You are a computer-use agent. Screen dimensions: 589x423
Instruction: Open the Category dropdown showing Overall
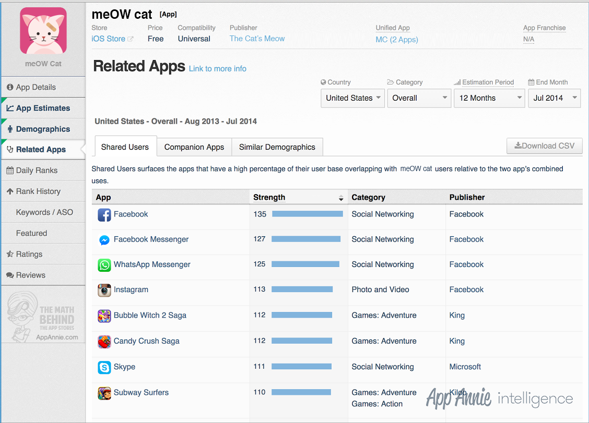coord(419,98)
